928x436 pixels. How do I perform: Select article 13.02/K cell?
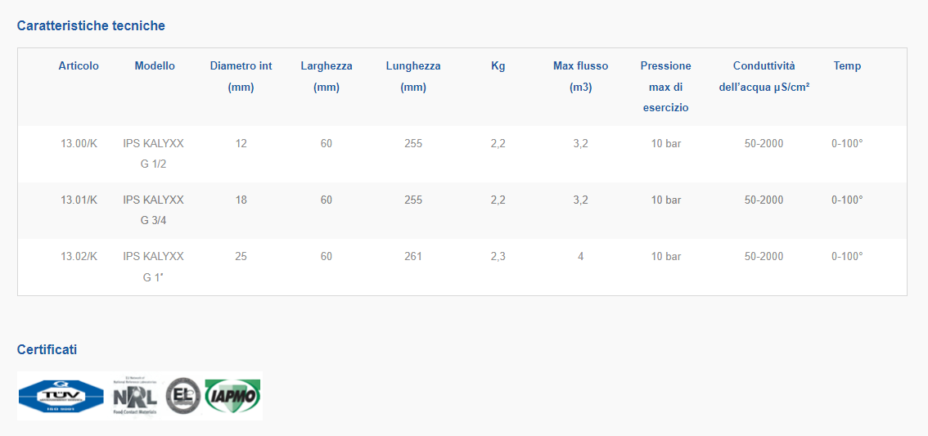tap(79, 257)
